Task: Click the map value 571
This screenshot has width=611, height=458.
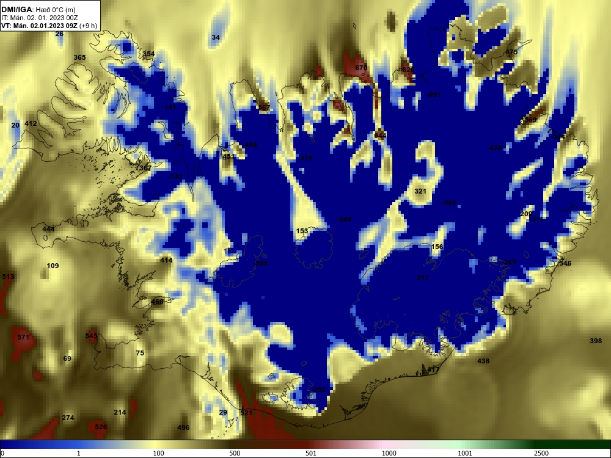Action: [x=23, y=337]
